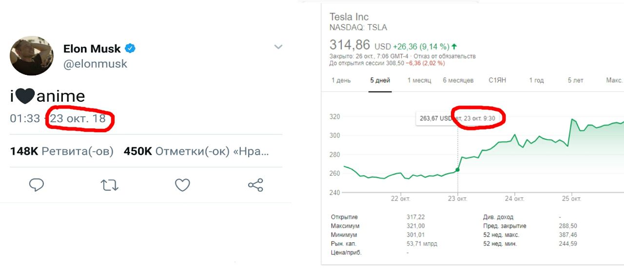624x269 pixels.
Task: Select the 1 год chart range
Action: (x=536, y=80)
